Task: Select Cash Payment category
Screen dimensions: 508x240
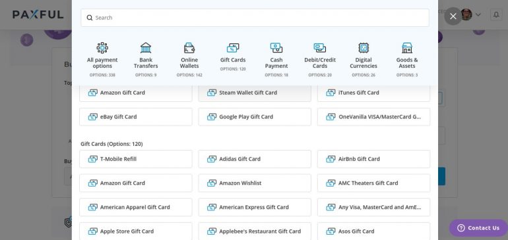Action: pos(276,60)
